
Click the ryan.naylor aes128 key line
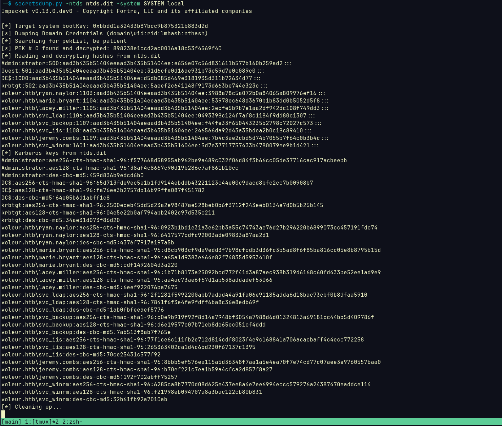click(135, 235)
